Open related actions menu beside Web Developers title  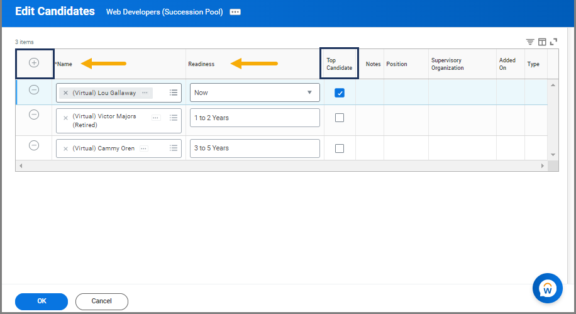click(x=235, y=12)
